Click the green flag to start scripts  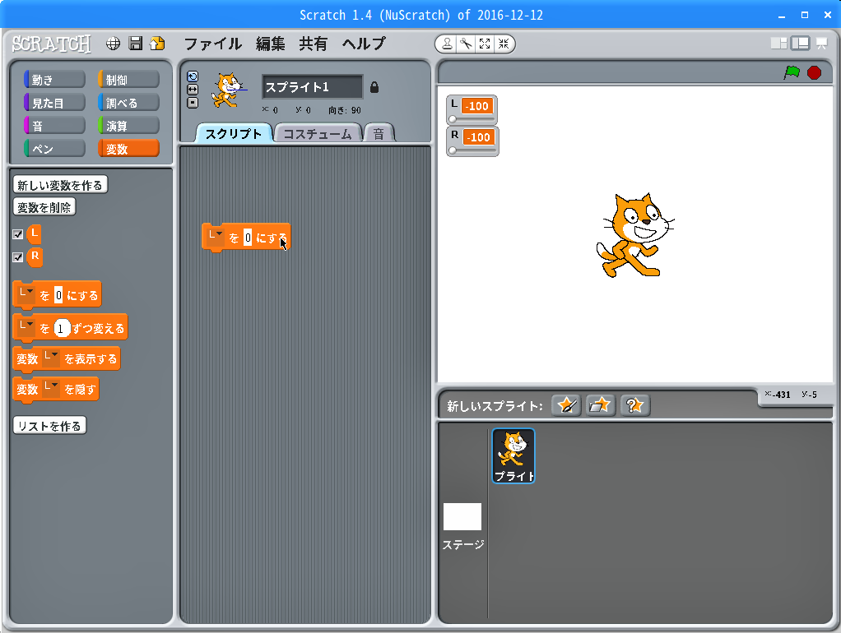[792, 72]
